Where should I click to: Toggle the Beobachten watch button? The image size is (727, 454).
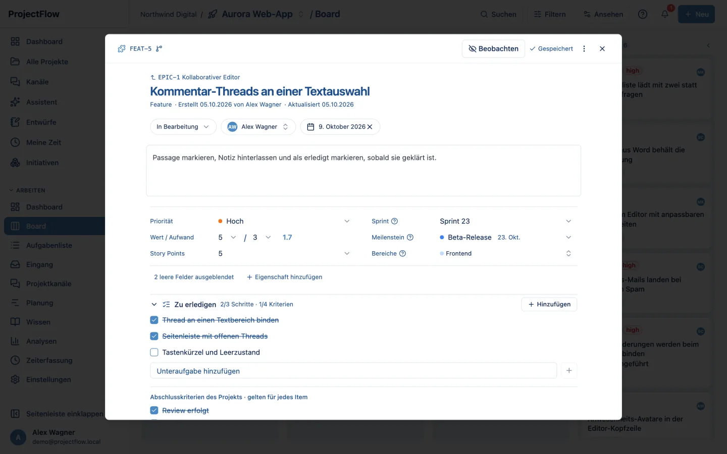coord(493,48)
